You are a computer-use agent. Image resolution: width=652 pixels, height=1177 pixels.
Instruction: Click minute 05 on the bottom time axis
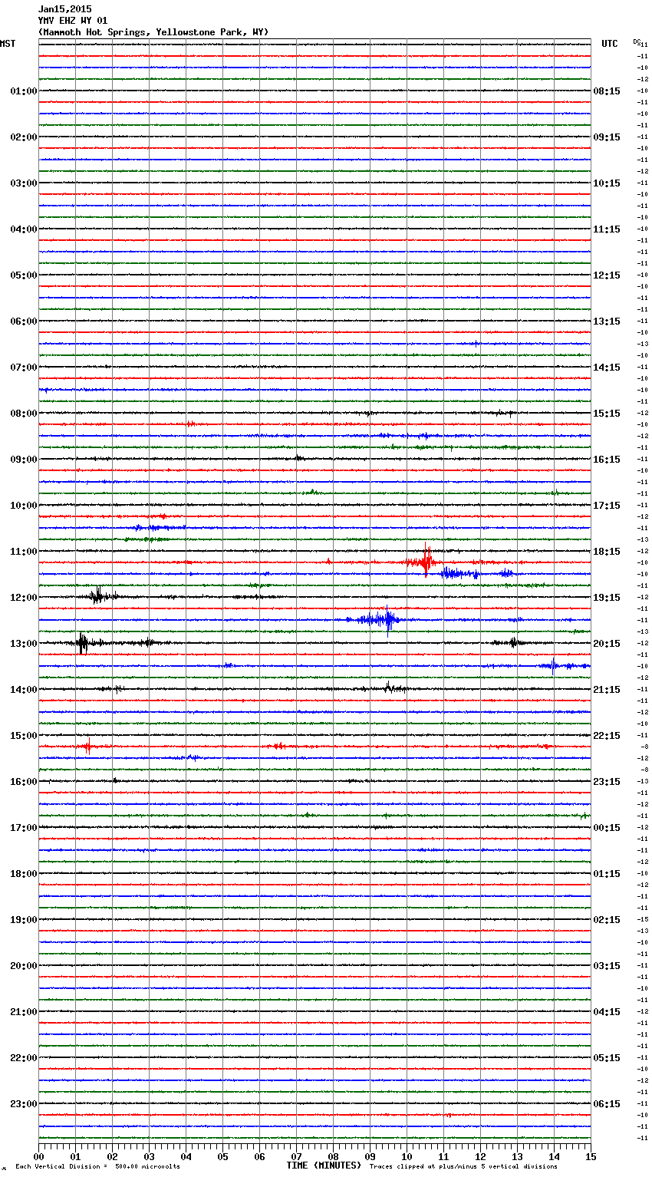tap(222, 1156)
